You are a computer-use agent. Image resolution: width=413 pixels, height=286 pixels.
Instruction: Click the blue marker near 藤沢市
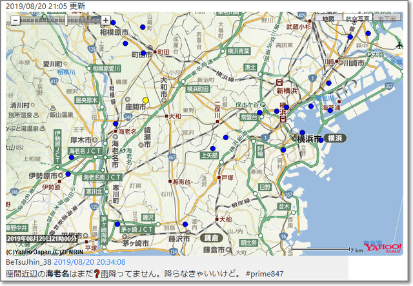pos(185,224)
